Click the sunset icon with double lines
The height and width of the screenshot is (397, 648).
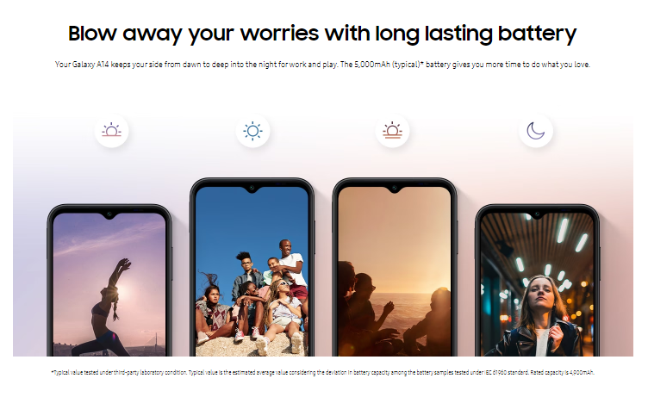[x=392, y=131]
